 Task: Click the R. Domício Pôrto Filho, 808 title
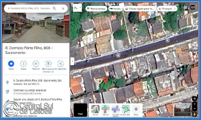[29, 50]
